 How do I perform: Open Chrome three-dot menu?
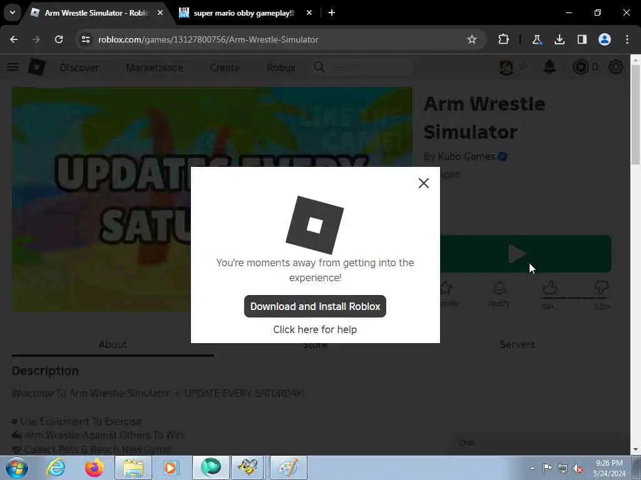click(x=627, y=39)
